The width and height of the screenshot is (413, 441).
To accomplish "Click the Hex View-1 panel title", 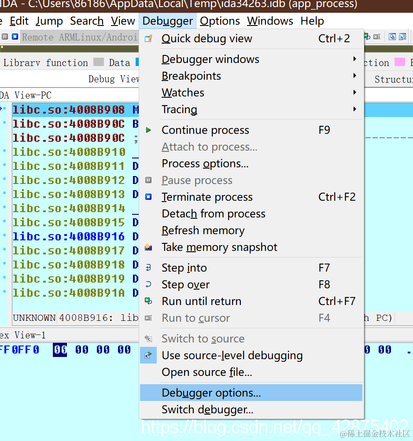I will tap(23, 335).
